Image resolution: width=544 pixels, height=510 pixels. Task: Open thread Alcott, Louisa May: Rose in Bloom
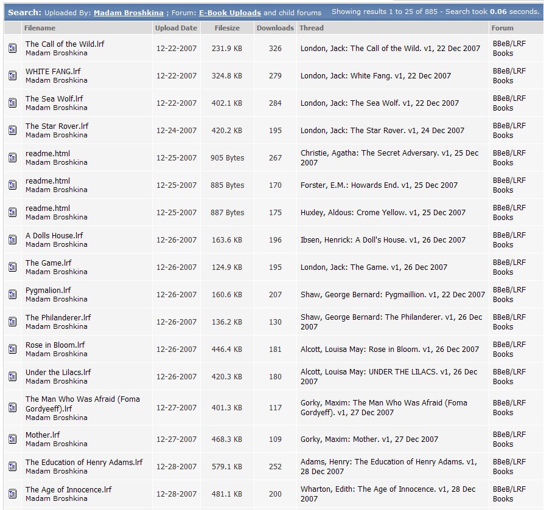(x=389, y=350)
